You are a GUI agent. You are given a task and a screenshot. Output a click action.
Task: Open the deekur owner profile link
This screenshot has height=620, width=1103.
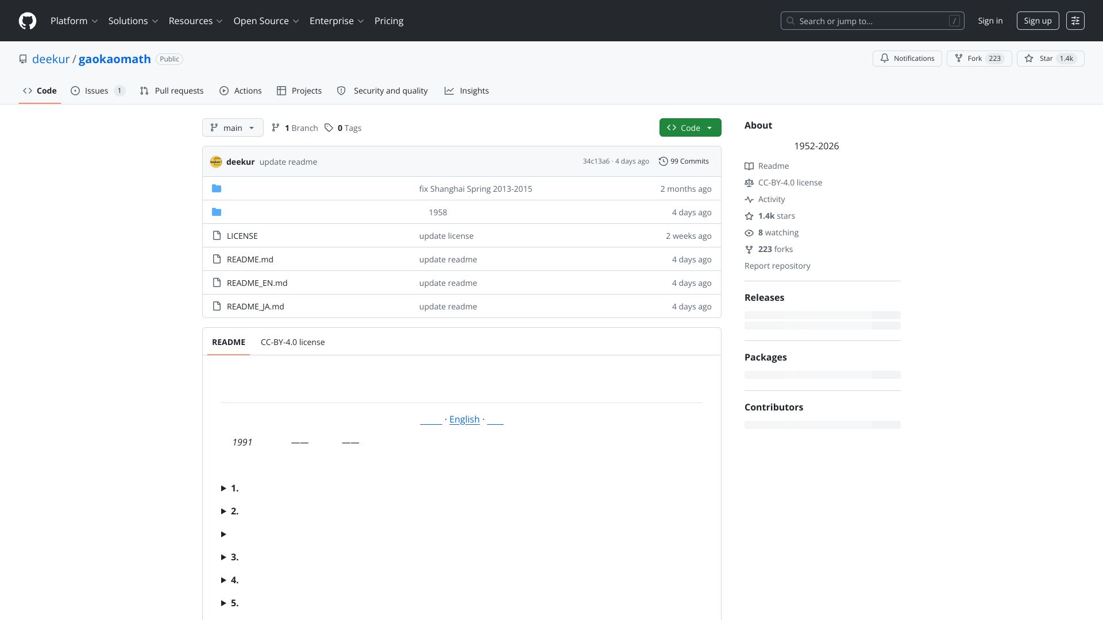[51, 59]
